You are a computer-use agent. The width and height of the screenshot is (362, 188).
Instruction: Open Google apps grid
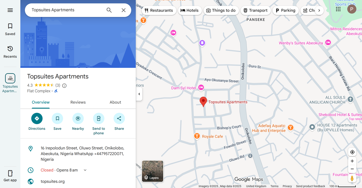coord(338,9)
